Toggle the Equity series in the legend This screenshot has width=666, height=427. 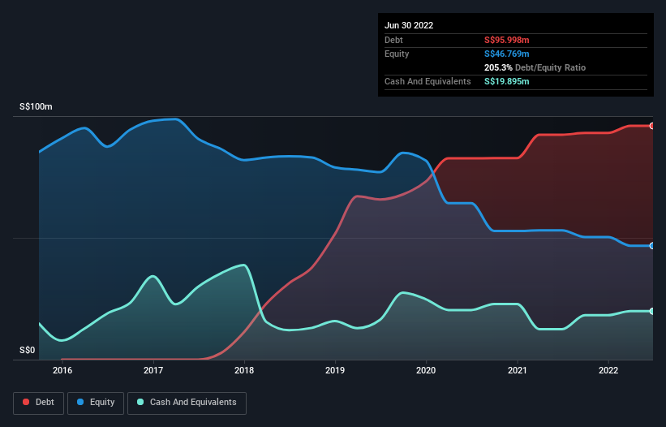point(96,403)
